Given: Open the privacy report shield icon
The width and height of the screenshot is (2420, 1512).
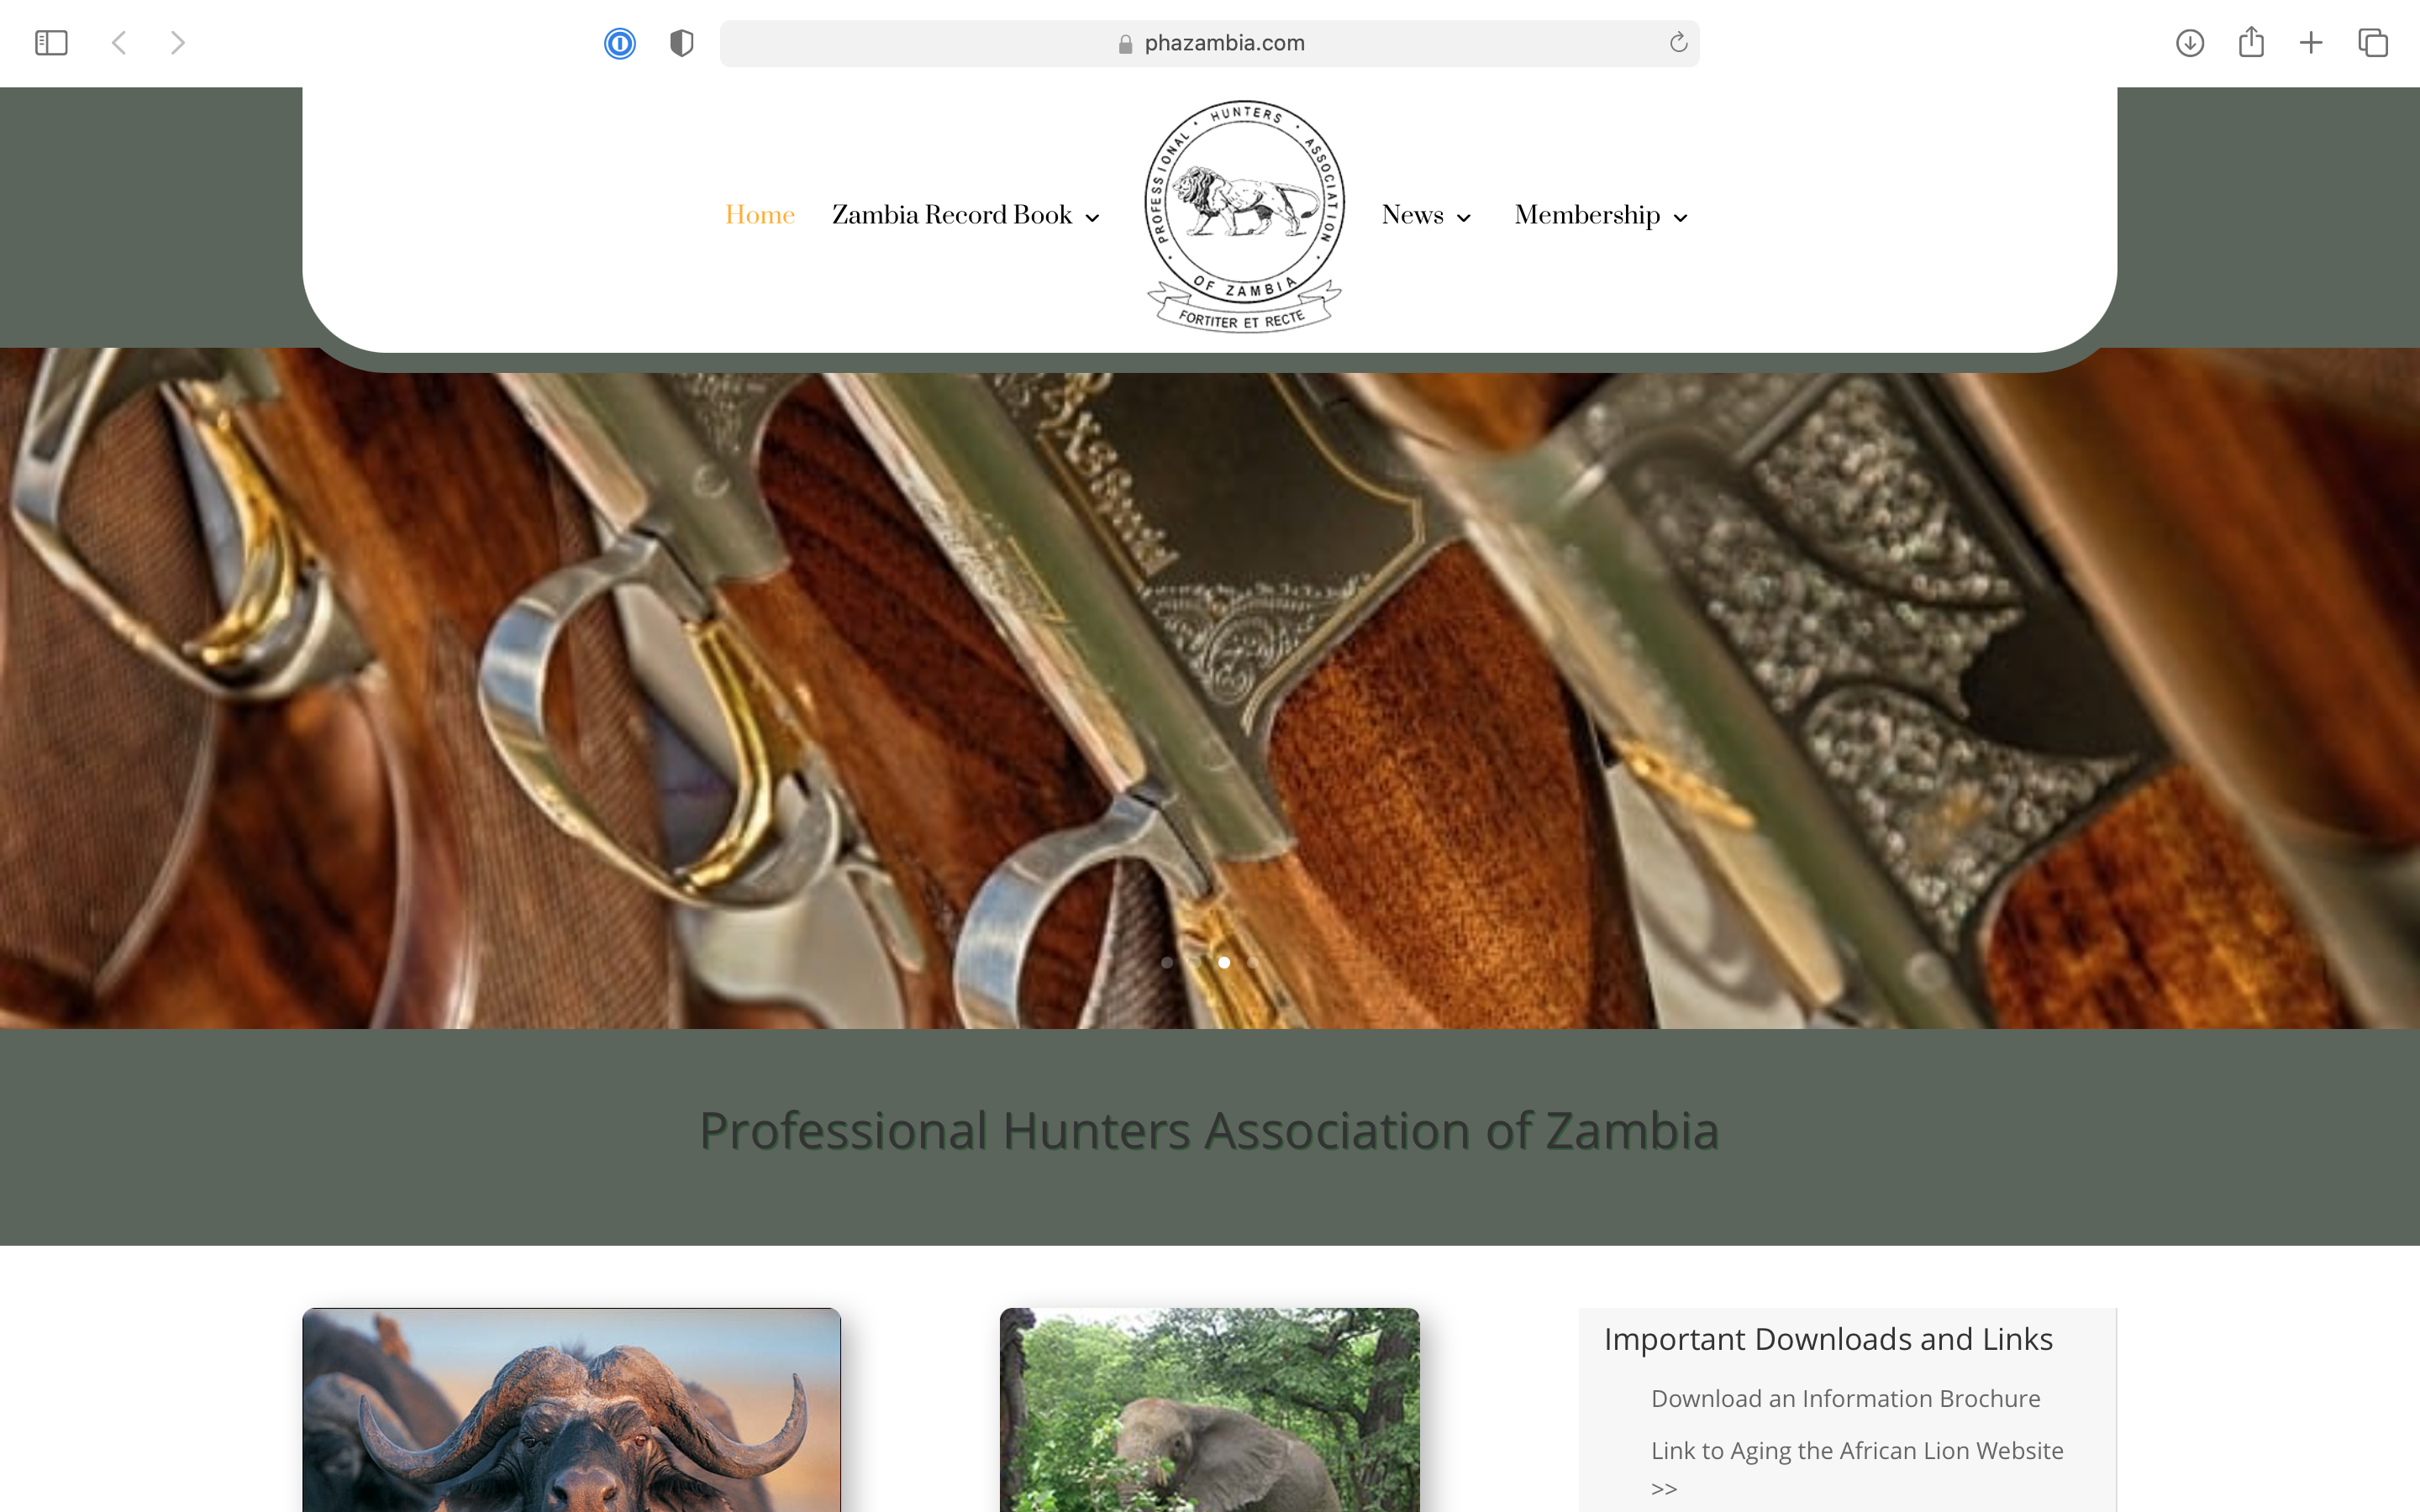Looking at the screenshot, I should [x=682, y=43].
